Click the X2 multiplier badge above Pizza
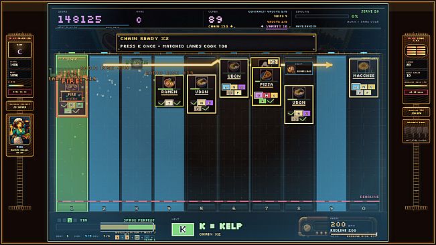This screenshot has height=245, width=436. (273, 62)
